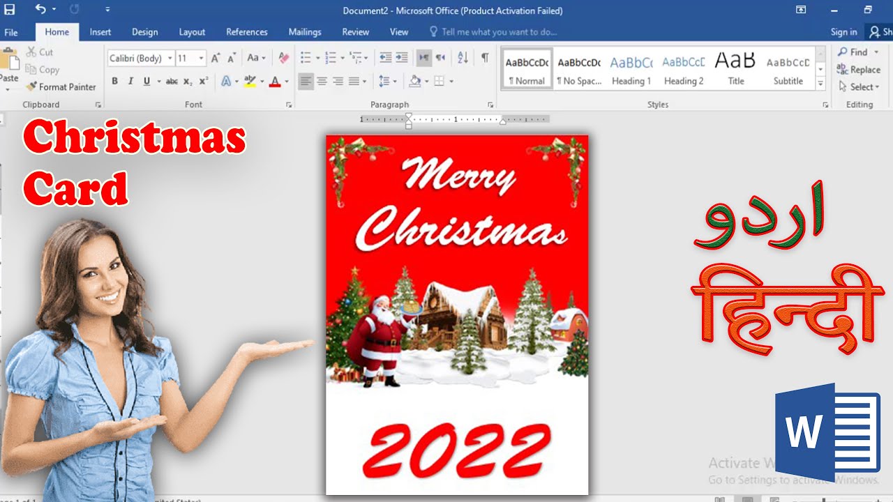Click the Multilevel List icon

[357, 59]
